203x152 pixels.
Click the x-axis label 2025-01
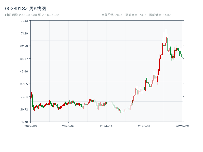(x=144, y=126)
